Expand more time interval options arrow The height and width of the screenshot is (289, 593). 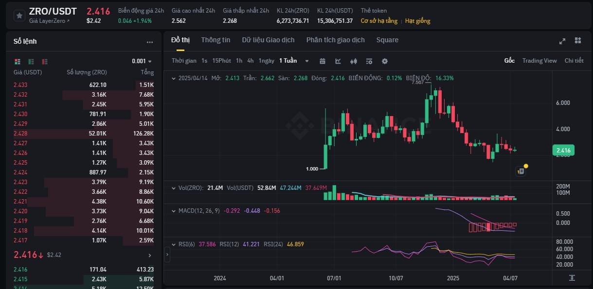click(x=307, y=61)
